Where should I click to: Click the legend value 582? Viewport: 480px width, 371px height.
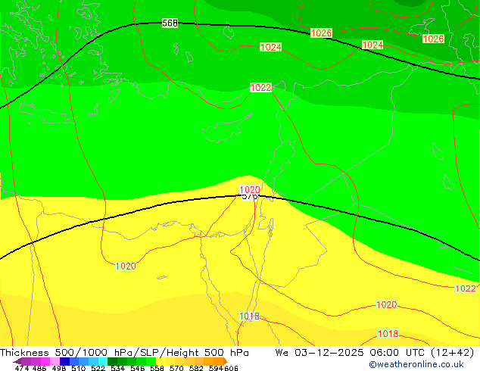196,368
